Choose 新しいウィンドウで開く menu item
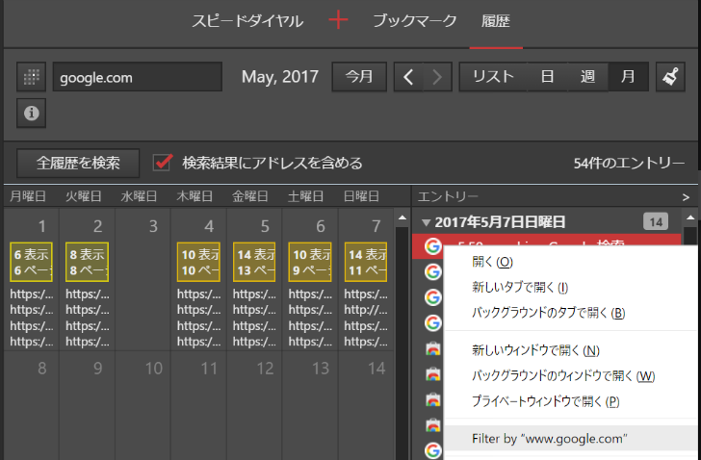This screenshot has width=701, height=460. [x=535, y=350]
